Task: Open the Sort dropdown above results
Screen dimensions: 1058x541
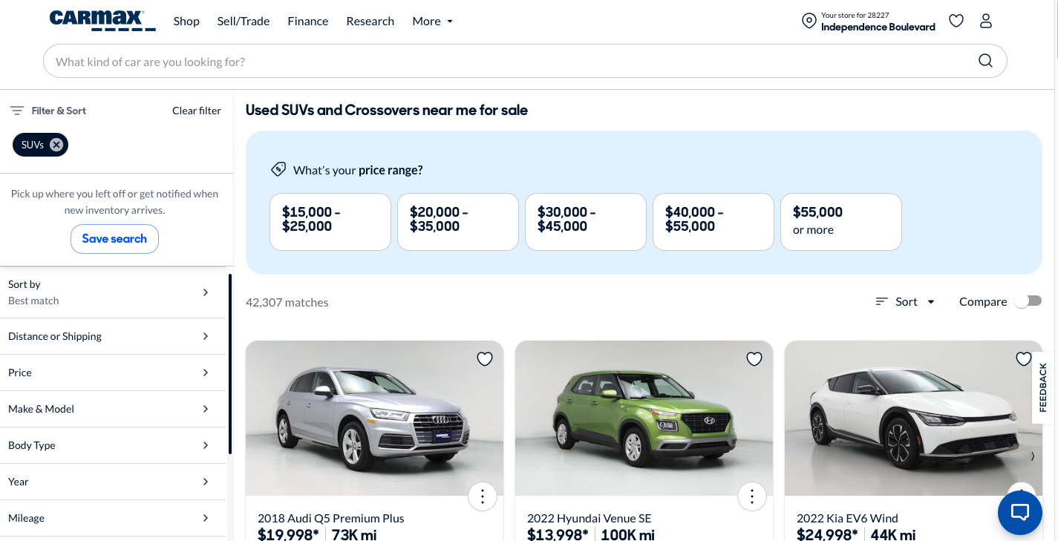Action: click(x=906, y=301)
